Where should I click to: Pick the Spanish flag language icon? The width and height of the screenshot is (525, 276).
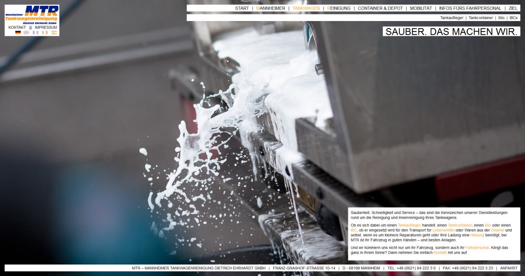(x=54, y=32)
